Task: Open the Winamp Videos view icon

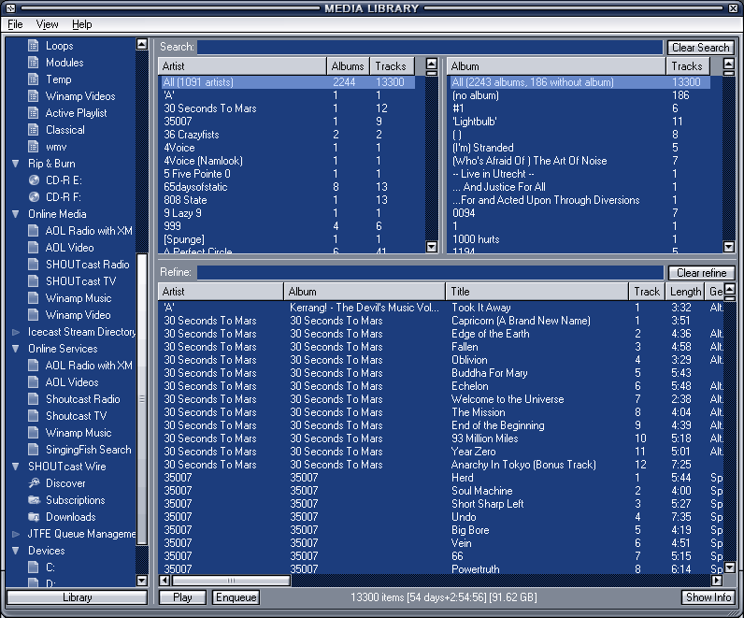Action: (34, 96)
